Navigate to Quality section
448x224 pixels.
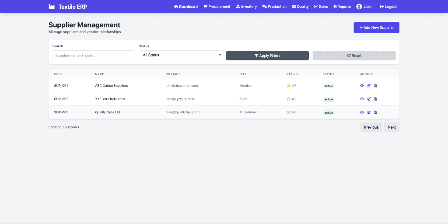point(300,7)
